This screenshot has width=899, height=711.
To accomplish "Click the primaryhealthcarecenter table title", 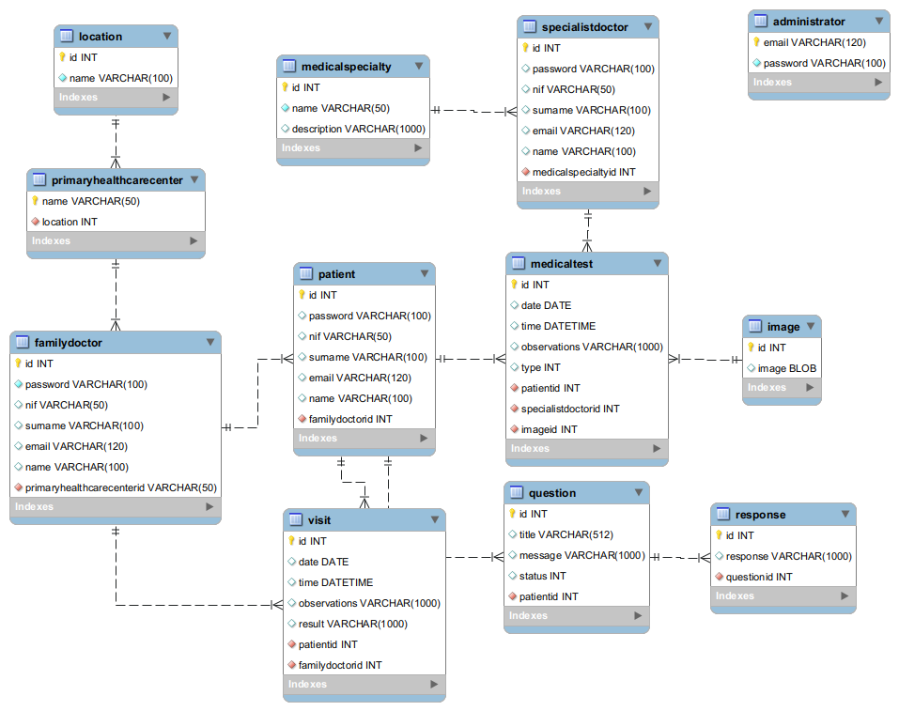I will click(116, 180).
